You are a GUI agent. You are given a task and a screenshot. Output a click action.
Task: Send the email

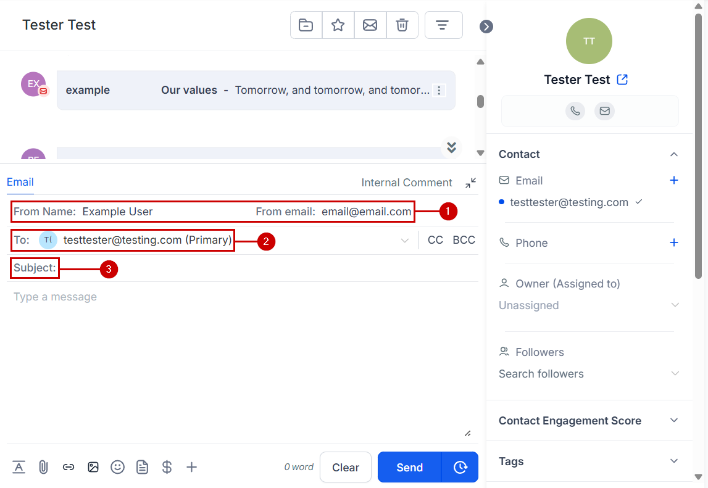409,467
